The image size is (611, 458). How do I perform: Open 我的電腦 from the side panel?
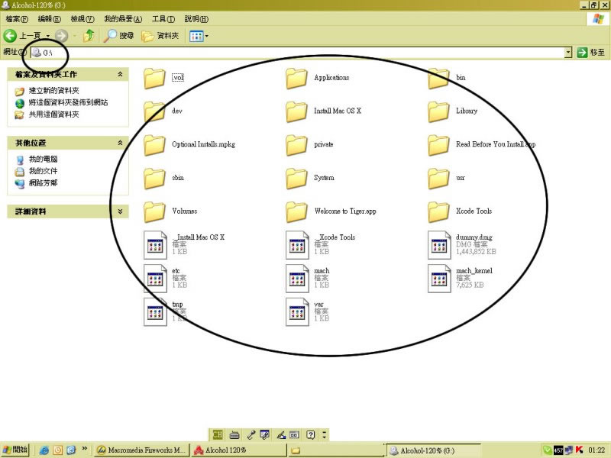coord(43,159)
